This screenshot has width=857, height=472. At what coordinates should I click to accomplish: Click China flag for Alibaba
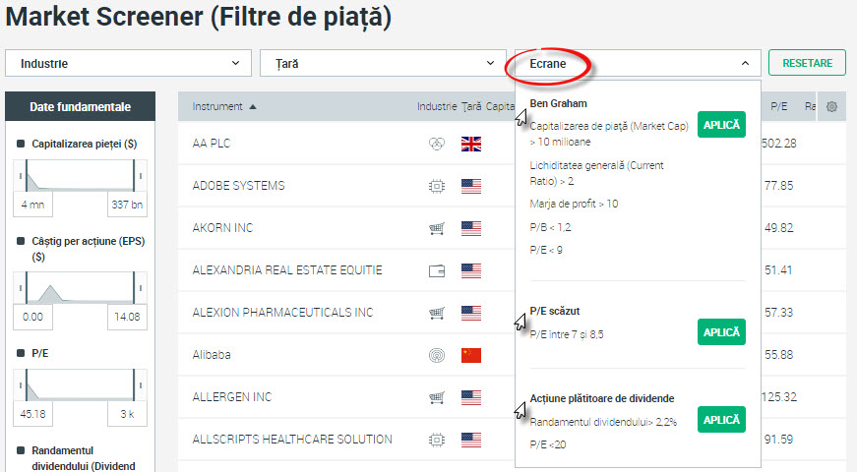[471, 355]
